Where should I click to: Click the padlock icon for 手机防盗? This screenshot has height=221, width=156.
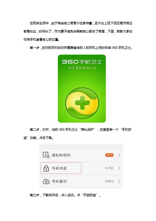pos(46,168)
